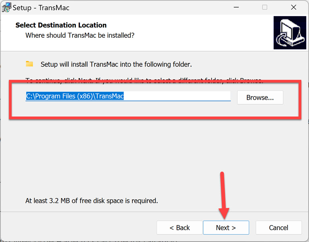Image resolution: width=309 pixels, height=242 pixels.
Task: Close the Setup - TransMac window
Action: click(x=293, y=7)
